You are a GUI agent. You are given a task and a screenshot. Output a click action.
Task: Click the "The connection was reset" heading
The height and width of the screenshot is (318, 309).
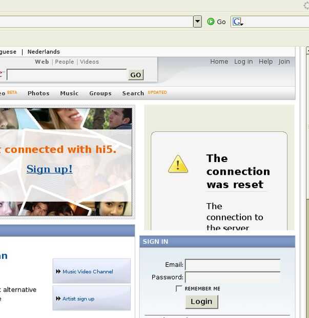point(238,171)
